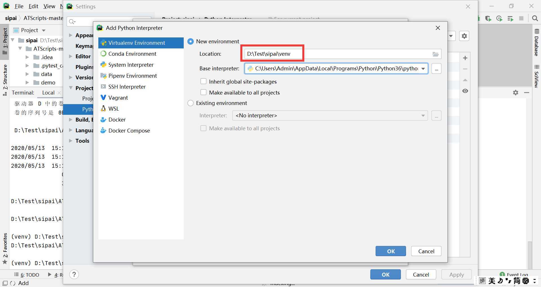The height and width of the screenshot is (287, 541).
Task: Select Docker Compose interpreter entry
Action: pos(141,131)
